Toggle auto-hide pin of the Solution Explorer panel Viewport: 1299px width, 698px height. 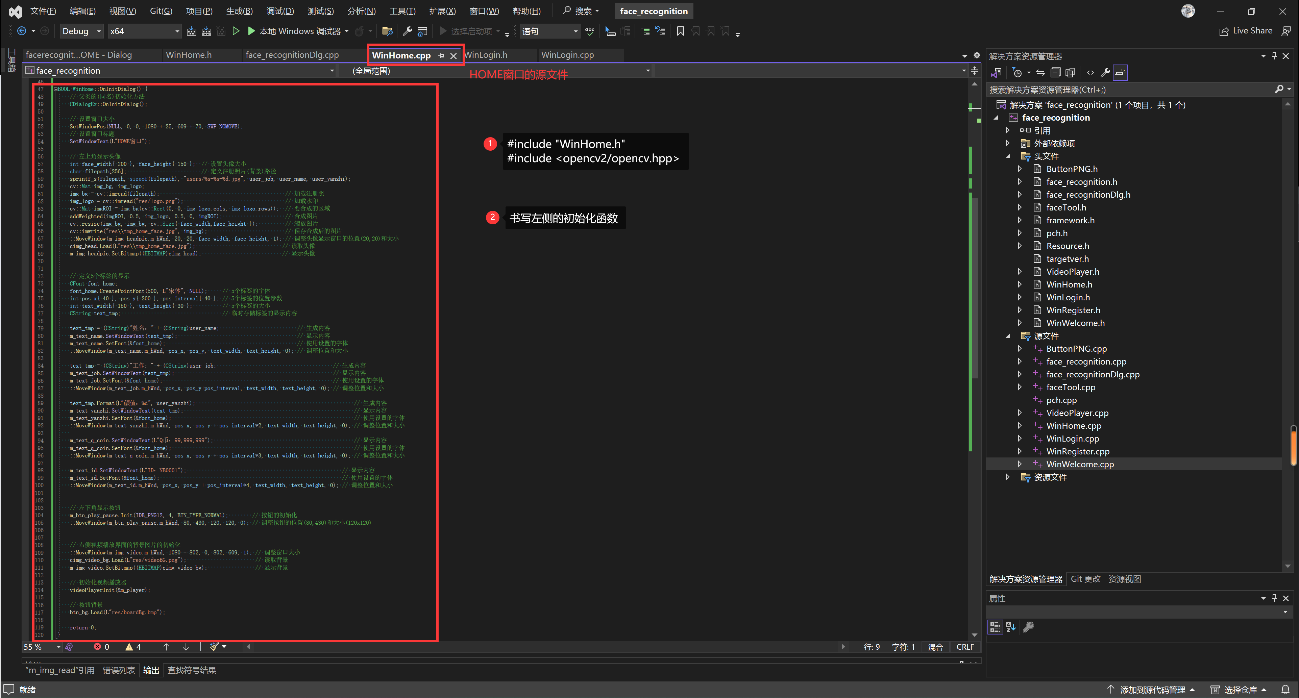(1274, 56)
